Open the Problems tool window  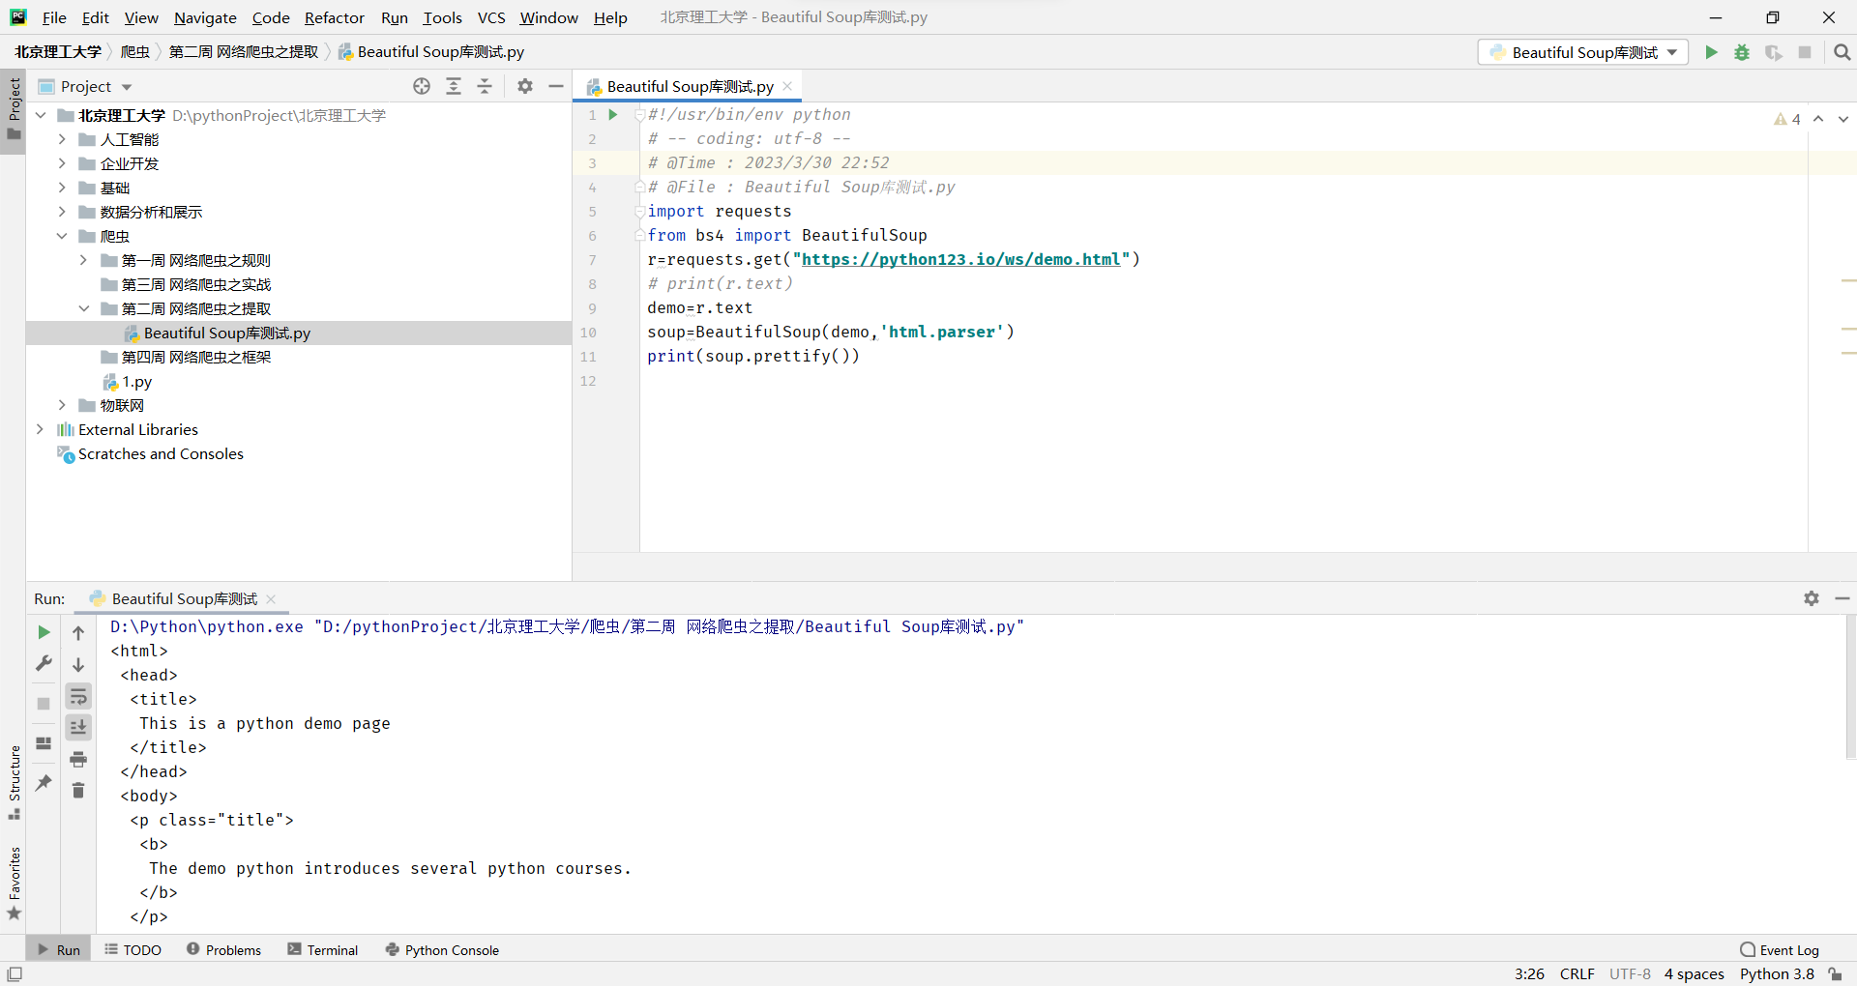(x=223, y=949)
